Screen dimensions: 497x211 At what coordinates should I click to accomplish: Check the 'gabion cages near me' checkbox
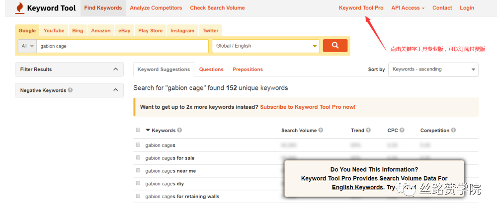[x=138, y=170]
